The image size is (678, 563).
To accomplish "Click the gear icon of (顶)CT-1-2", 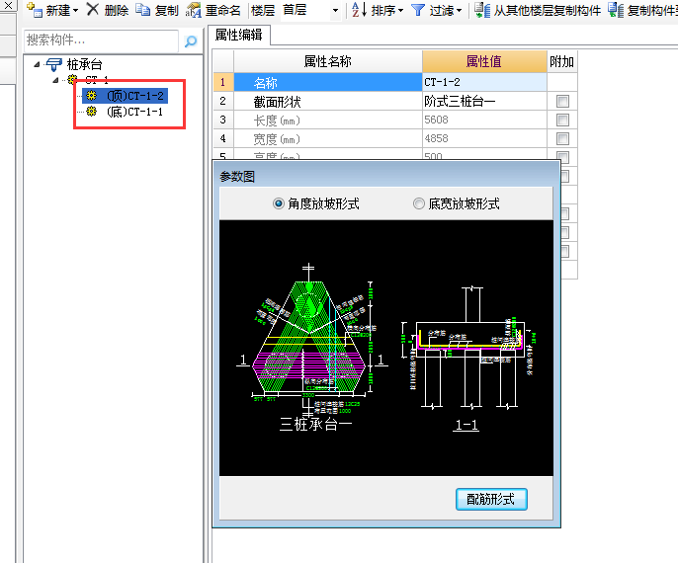I will coord(91,95).
